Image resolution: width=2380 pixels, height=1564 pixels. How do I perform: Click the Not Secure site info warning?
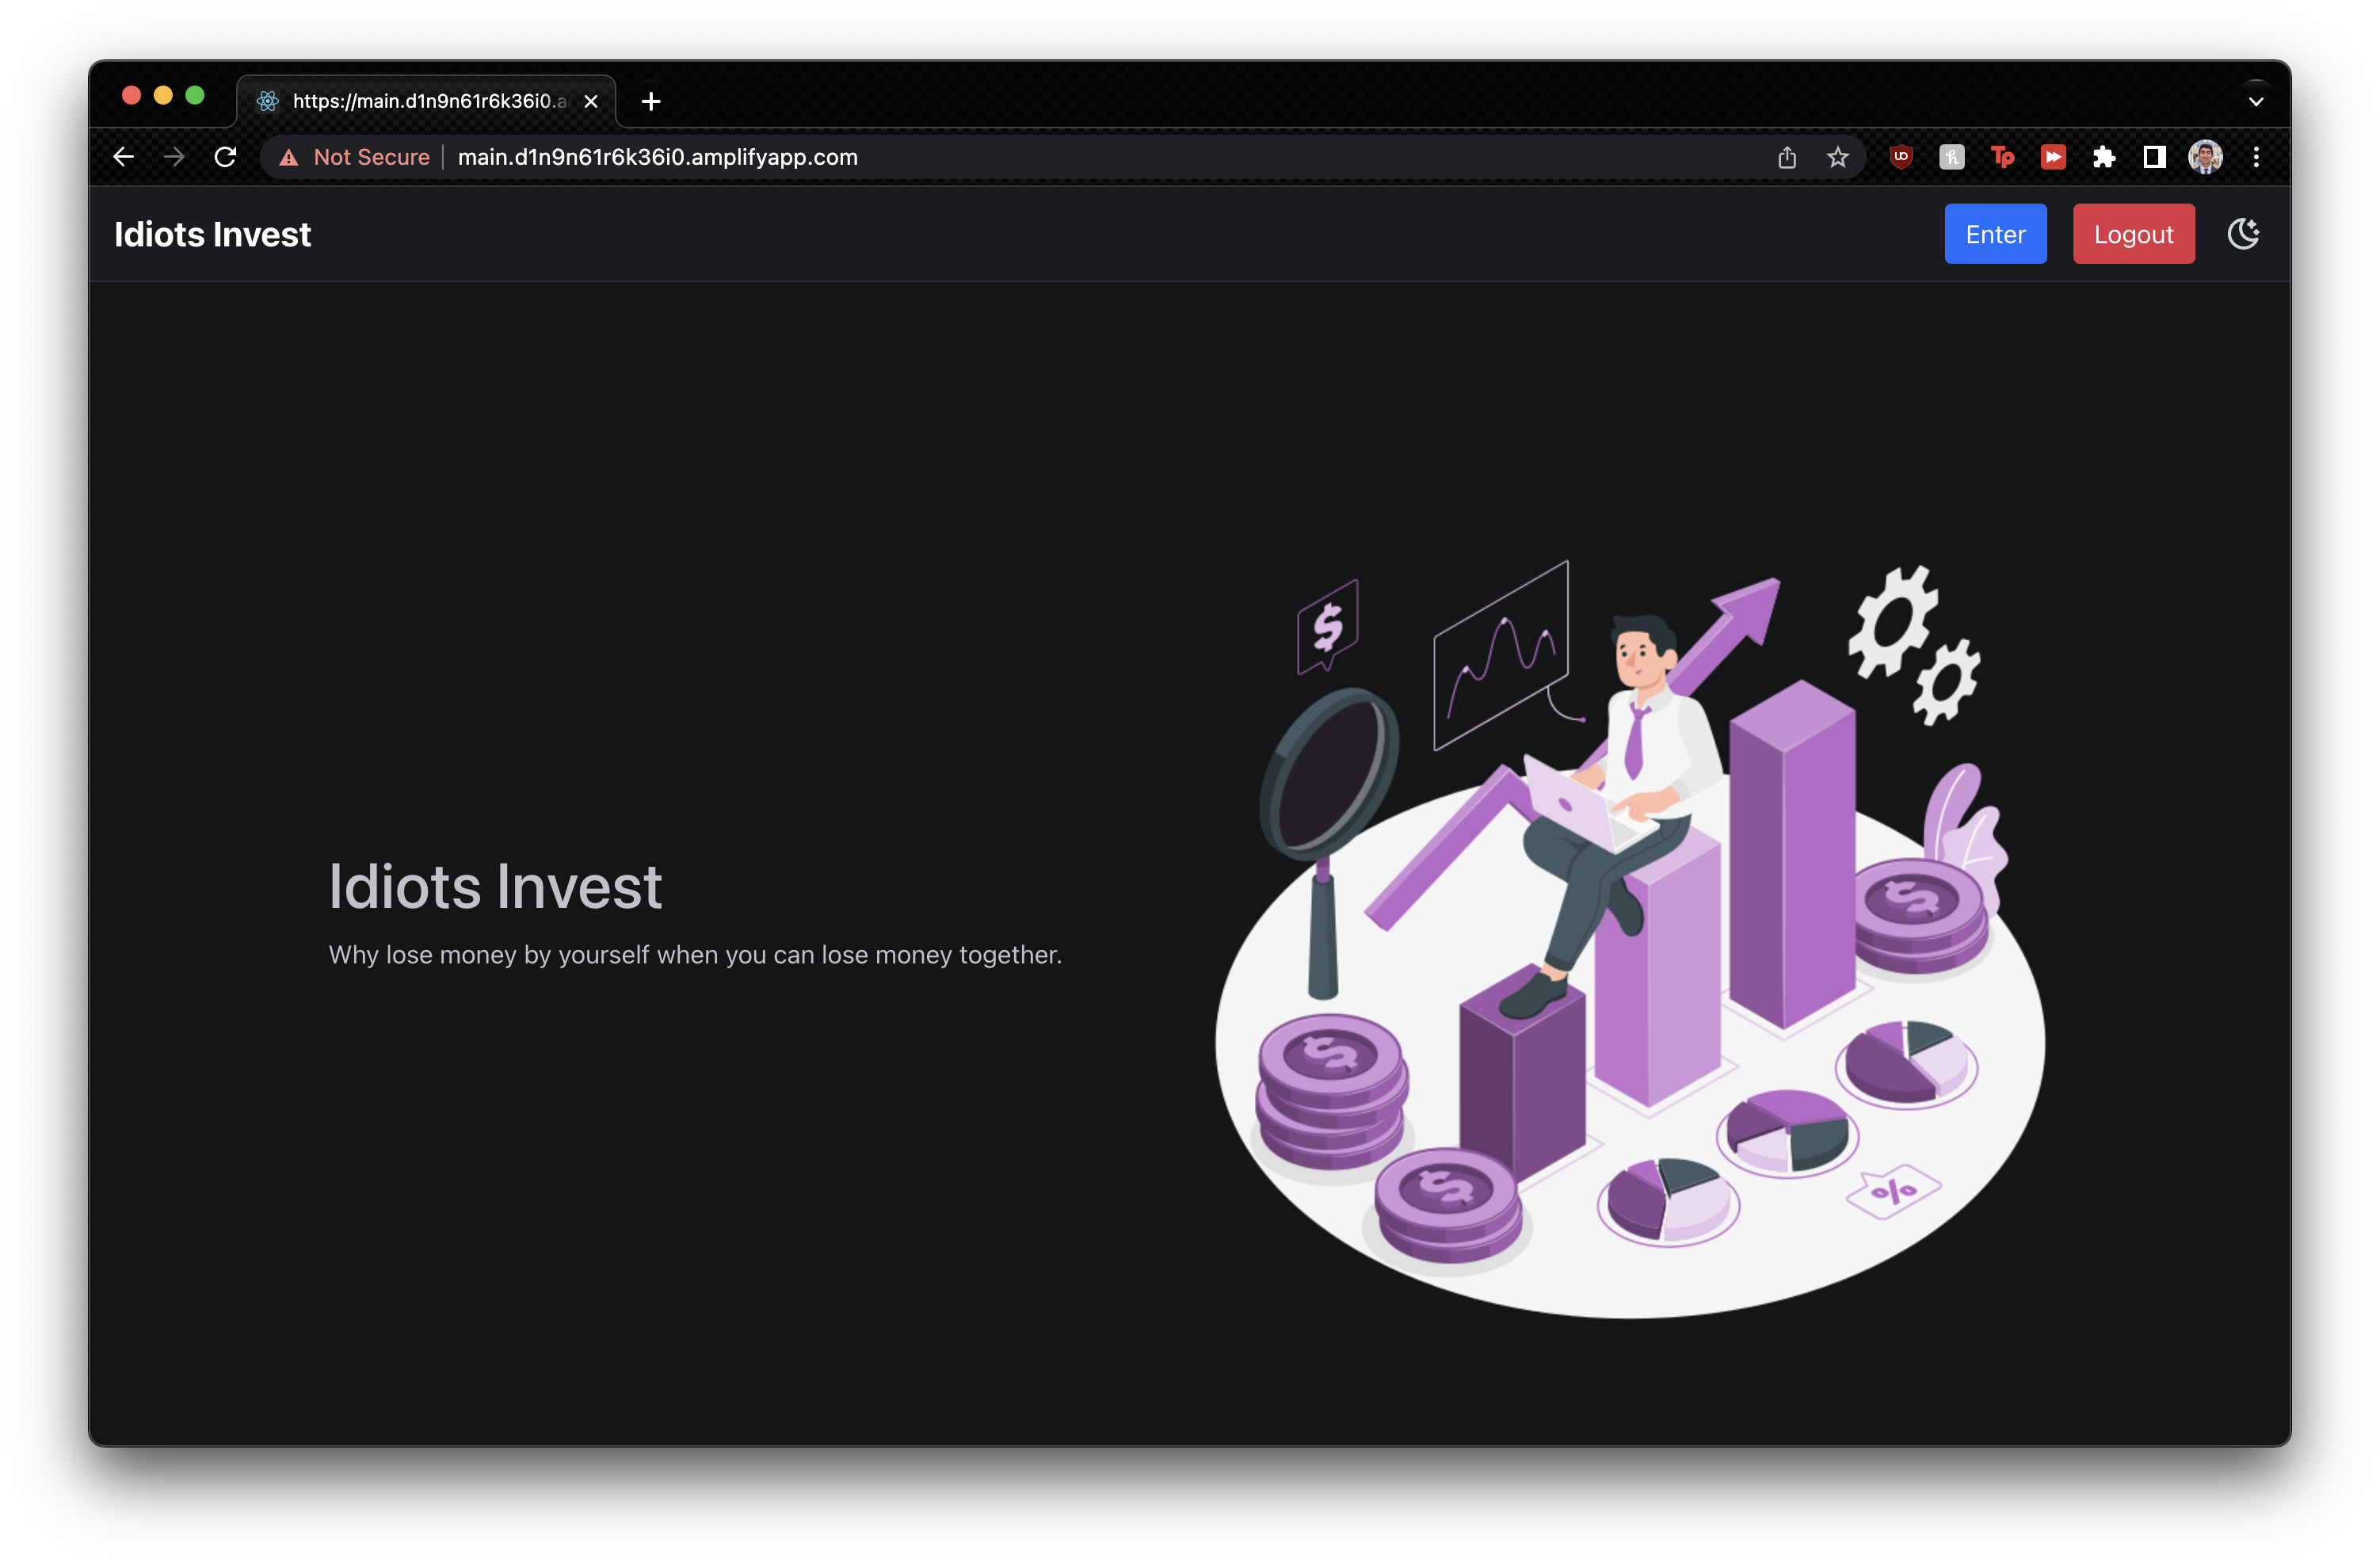pos(355,157)
